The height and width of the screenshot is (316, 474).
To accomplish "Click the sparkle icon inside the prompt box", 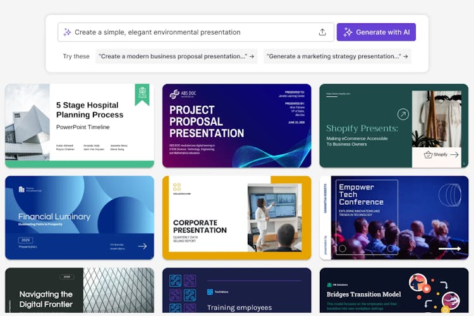I will 67,32.
